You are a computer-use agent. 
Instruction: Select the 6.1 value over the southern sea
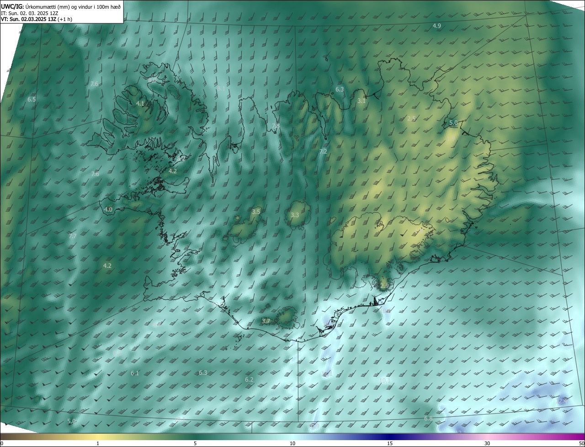[x=135, y=373]
